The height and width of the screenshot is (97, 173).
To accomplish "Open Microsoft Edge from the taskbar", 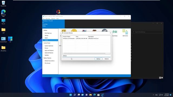I will tap(95, 95).
